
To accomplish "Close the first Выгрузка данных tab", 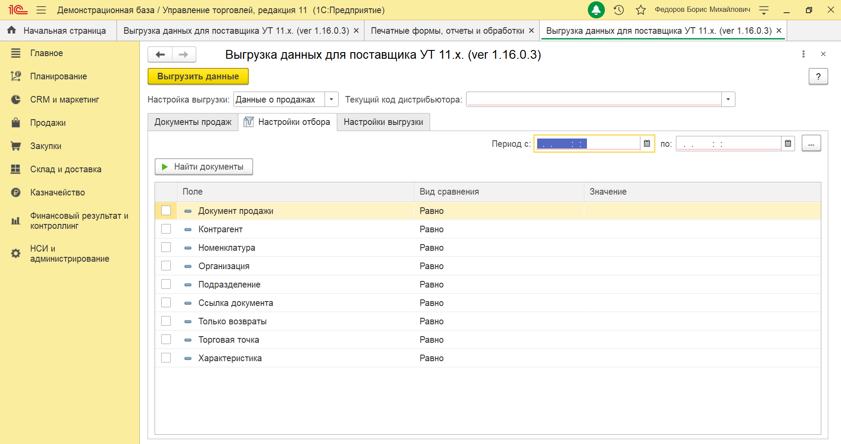I will pyautogui.click(x=356, y=31).
